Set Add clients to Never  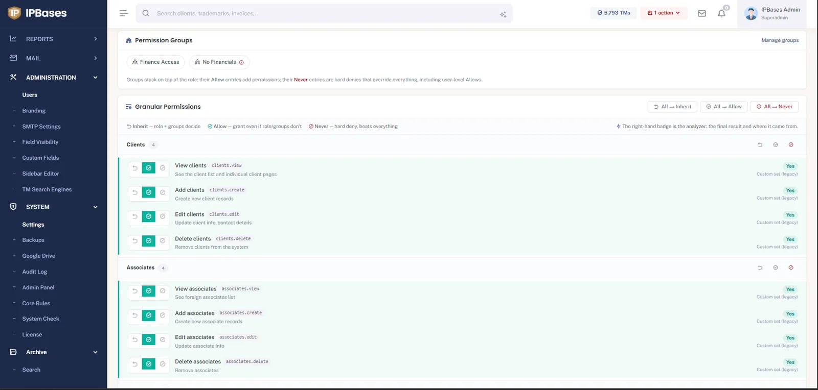163,192
